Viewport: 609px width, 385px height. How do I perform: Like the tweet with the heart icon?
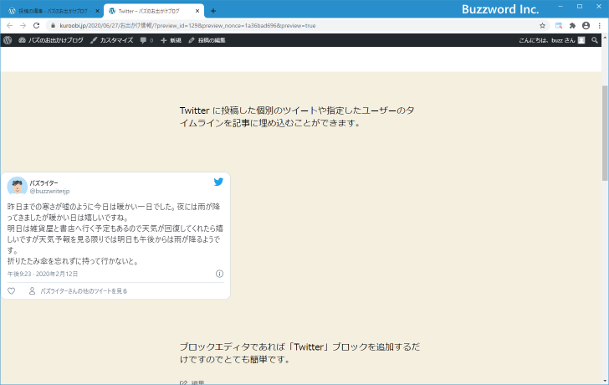tap(11, 291)
